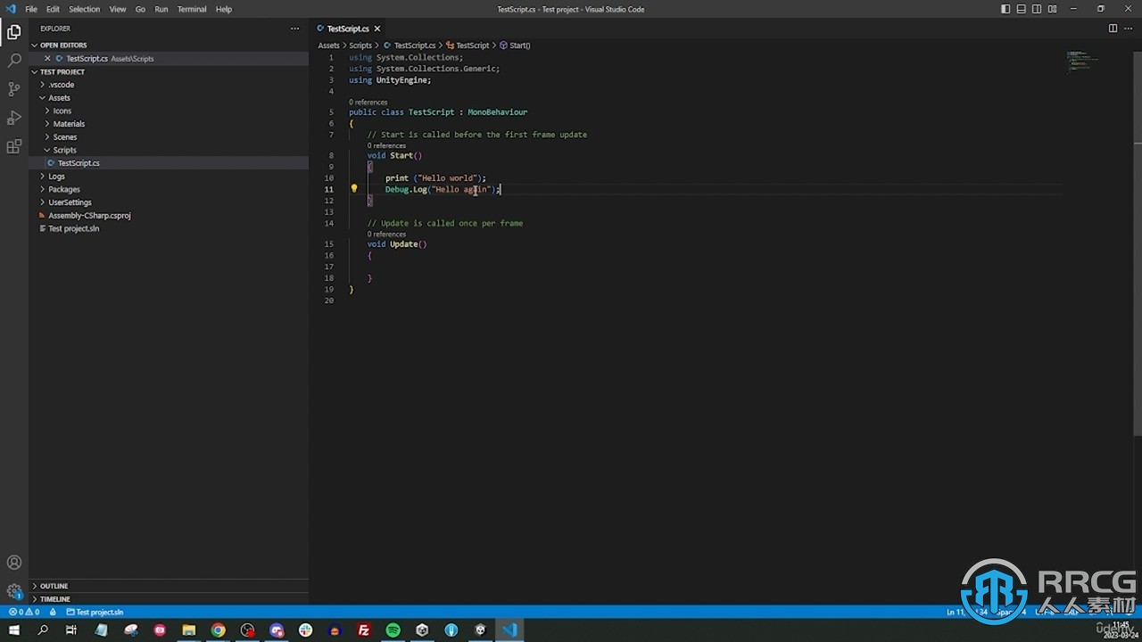Open the Source Control view
Image resolution: width=1142 pixels, height=642 pixels.
[x=14, y=89]
